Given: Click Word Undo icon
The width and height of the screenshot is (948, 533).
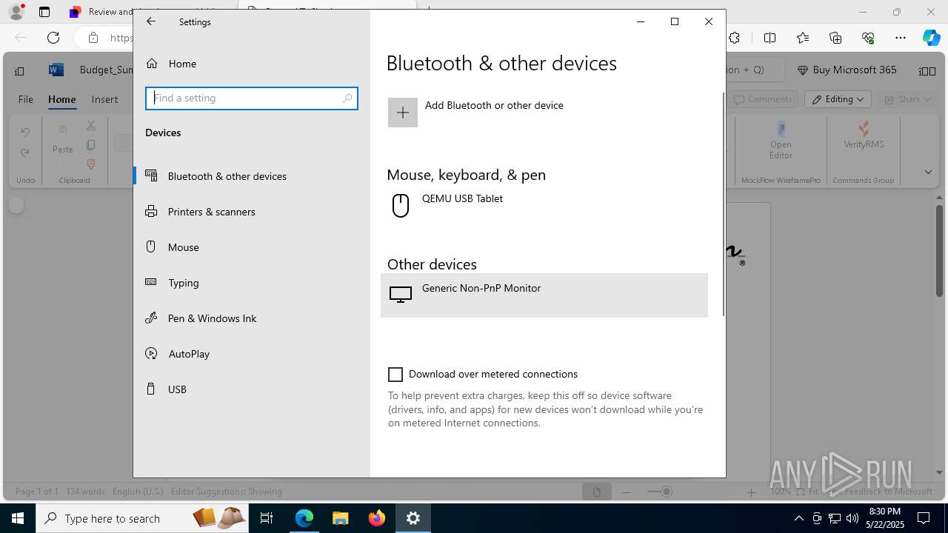Looking at the screenshot, I should [25, 132].
